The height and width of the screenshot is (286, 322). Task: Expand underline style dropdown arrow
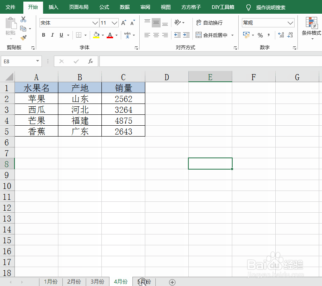[68, 35]
